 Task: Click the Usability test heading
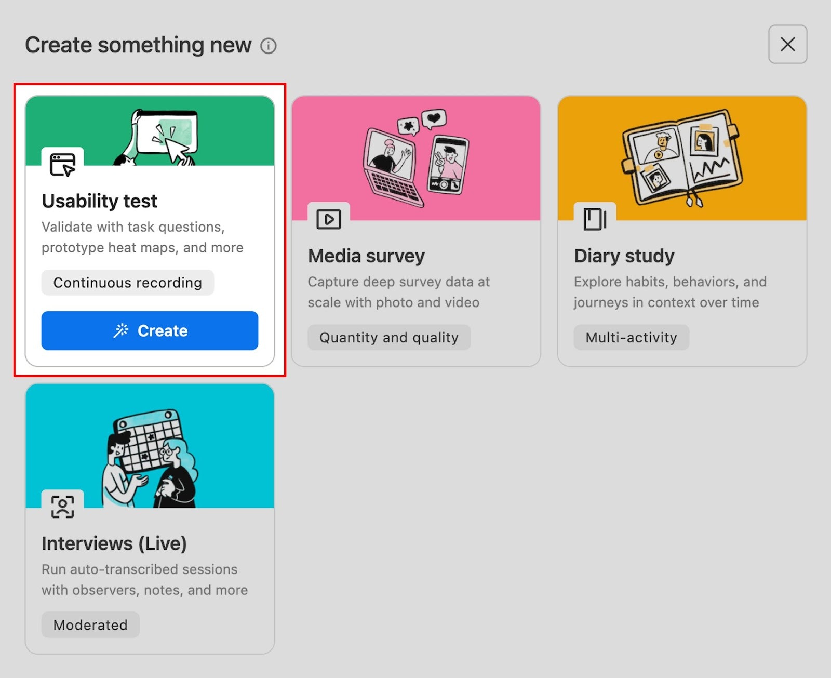[x=99, y=201]
